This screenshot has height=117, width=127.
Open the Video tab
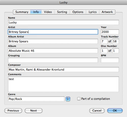(48, 12)
